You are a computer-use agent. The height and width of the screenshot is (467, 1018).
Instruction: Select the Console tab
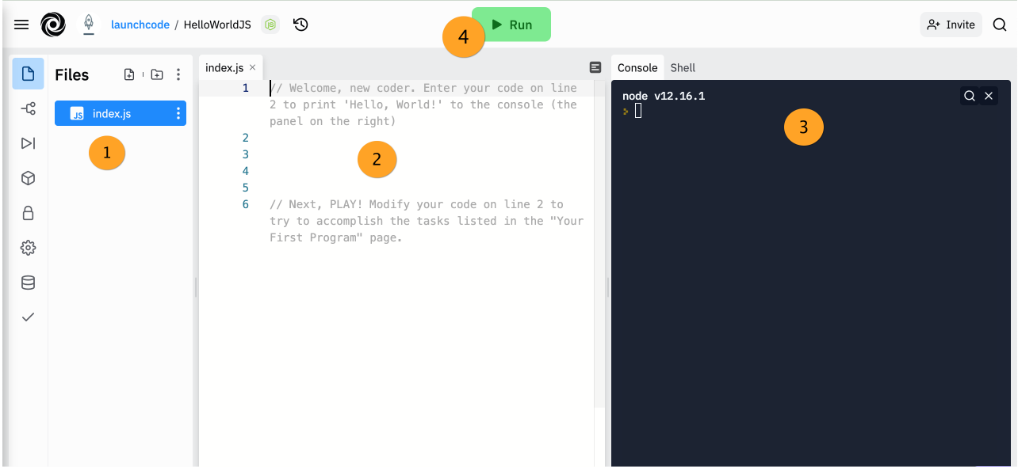pyautogui.click(x=637, y=68)
